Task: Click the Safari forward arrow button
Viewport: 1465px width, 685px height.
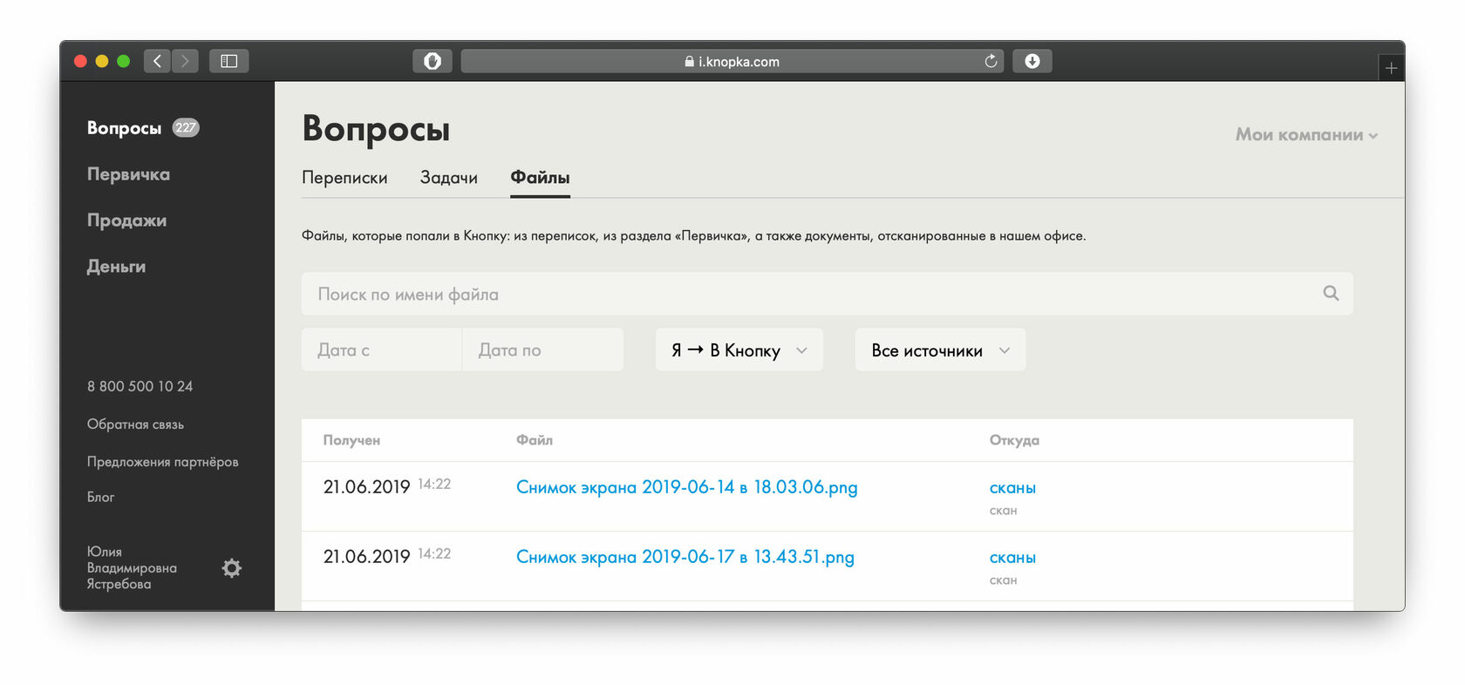Action: [185, 61]
